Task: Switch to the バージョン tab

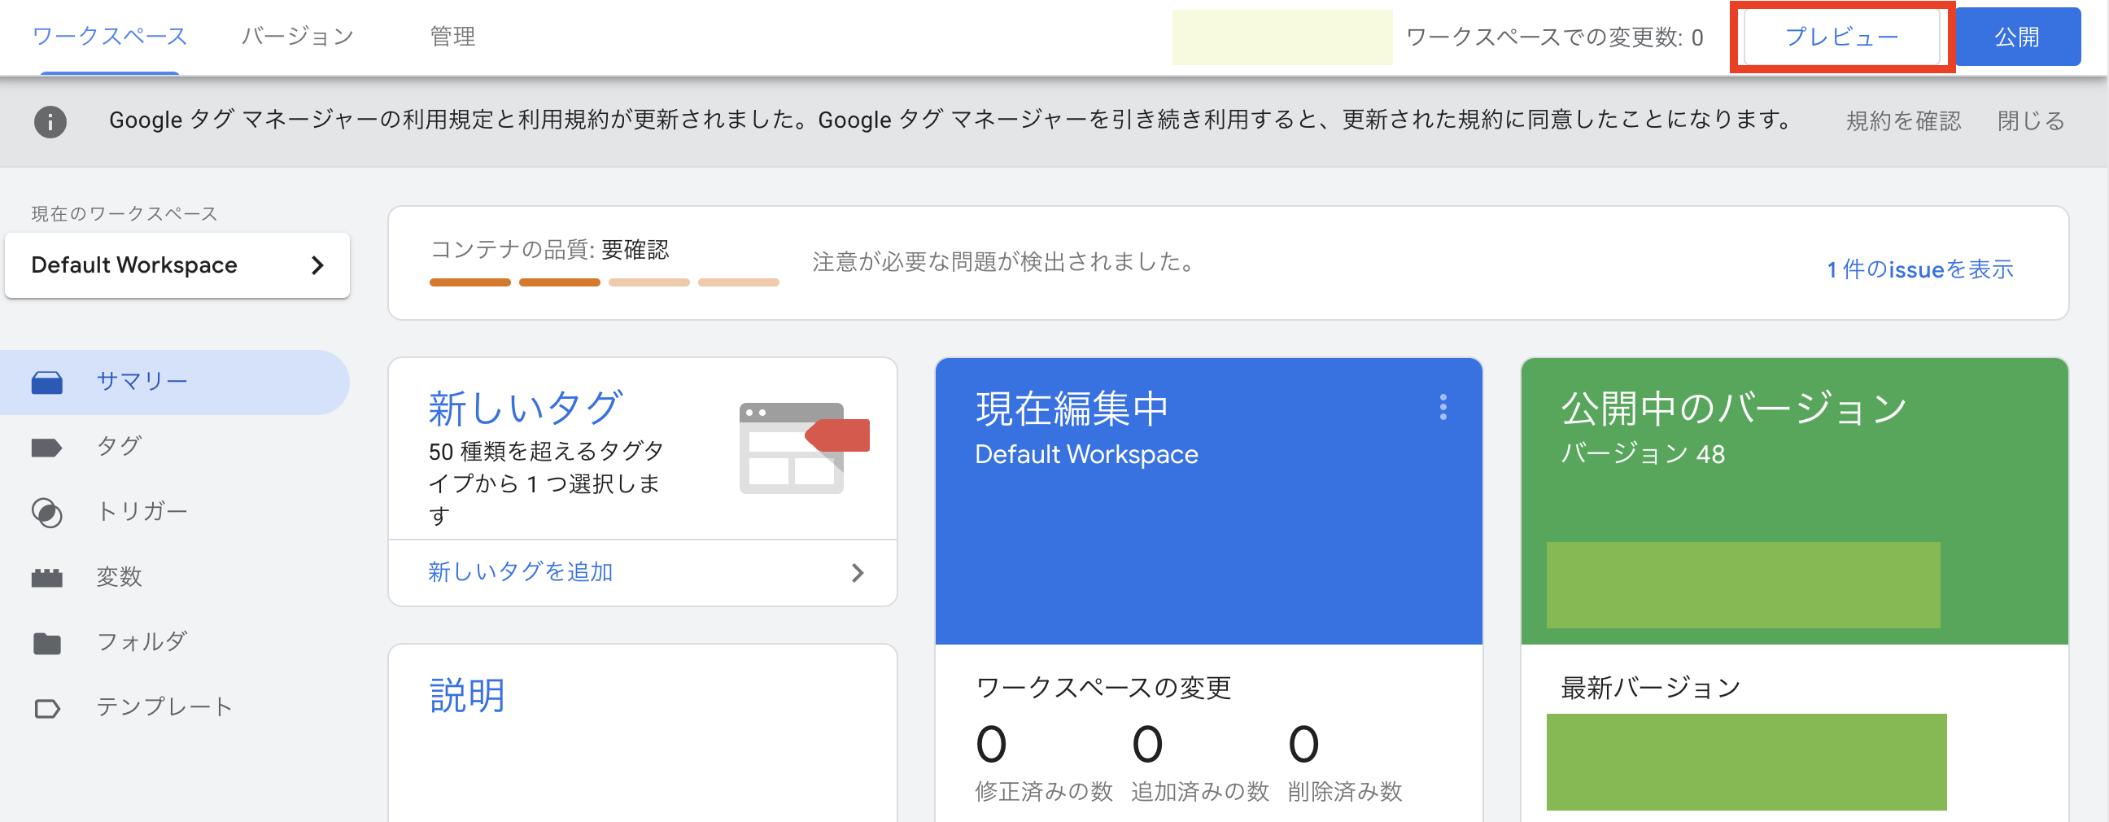Action: [x=297, y=37]
